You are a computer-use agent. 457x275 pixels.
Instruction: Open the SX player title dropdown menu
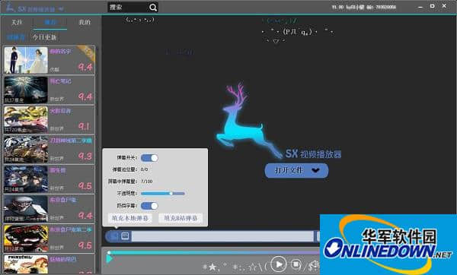[61, 9]
